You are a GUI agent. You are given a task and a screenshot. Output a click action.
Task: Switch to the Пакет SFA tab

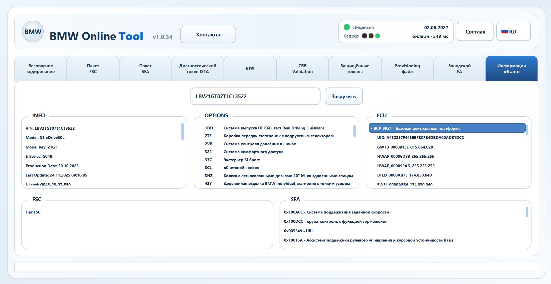click(145, 69)
